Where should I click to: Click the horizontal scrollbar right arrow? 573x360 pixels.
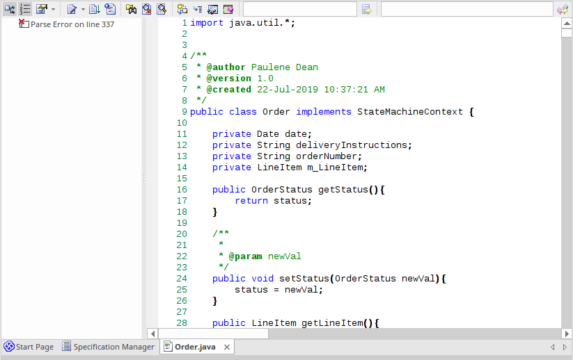point(555,334)
